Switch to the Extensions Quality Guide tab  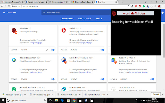(82, 2)
